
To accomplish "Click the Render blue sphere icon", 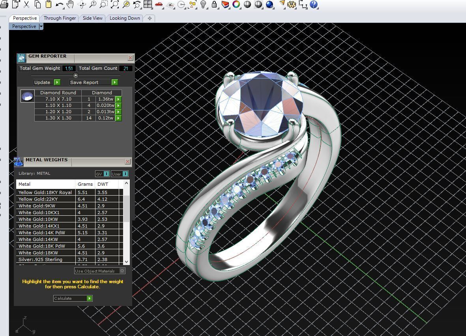I will click(x=269, y=4).
